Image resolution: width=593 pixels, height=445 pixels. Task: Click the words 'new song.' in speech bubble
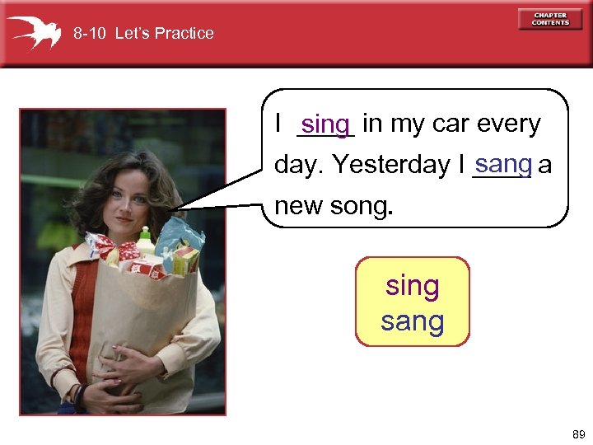point(334,206)
